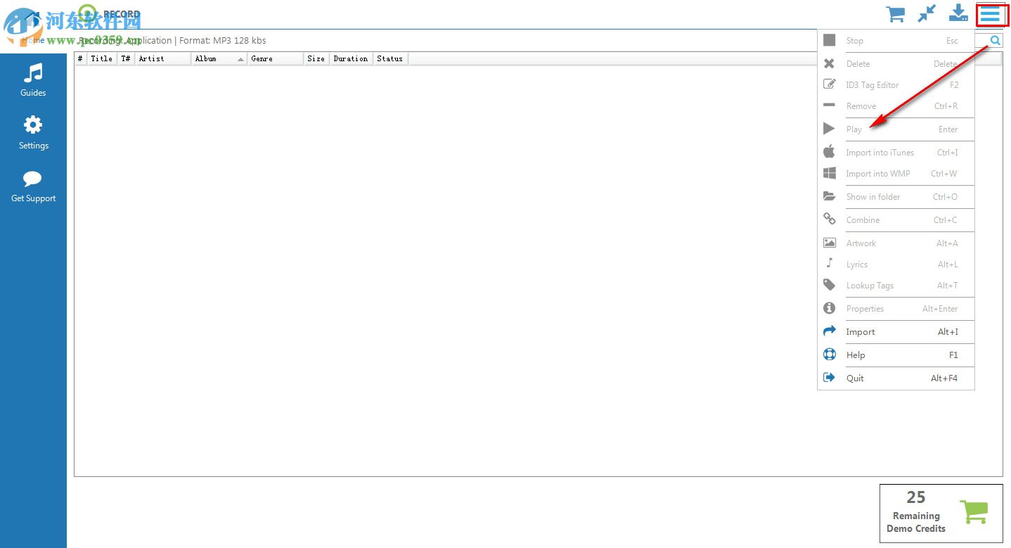This screenshot has height=548, width=1011.
Task: Click the blue arrow Import icon
Action: [830, 331]
